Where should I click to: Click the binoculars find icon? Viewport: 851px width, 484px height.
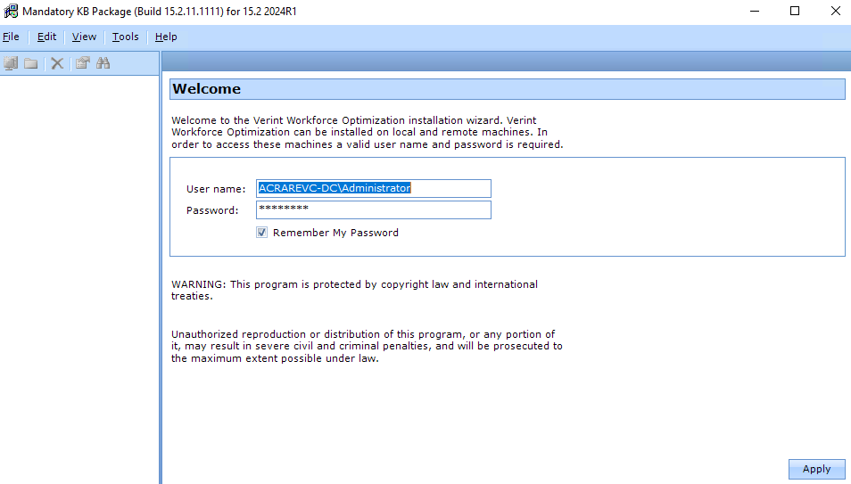tap(103, 63)
